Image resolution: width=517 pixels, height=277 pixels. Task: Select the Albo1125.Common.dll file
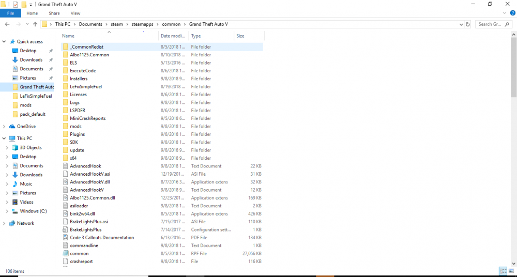pyautogui.click(x=93, y=198)
